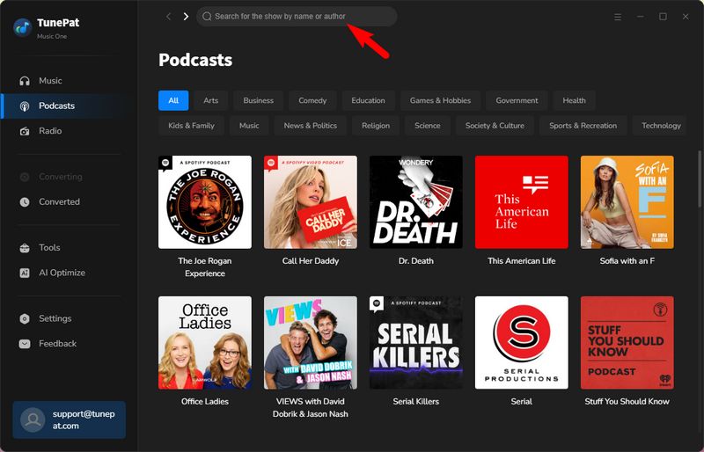The image size is (704, 452).
Task: Go forward with the right arrow
Action: pyautogui.click(x=186, y=17)
